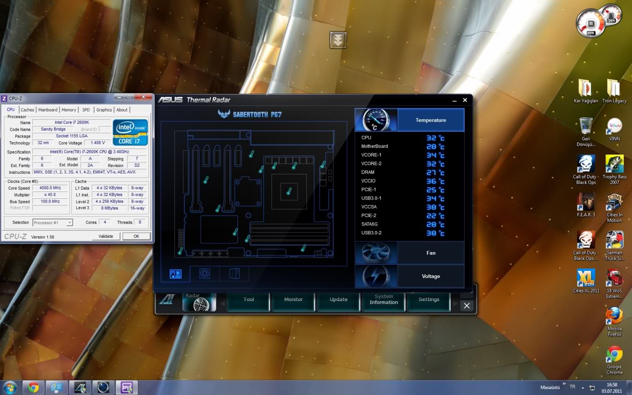
Task: Open the Tool menu in AI Suite
Action: pyautogui.click(x=248, y=301)
